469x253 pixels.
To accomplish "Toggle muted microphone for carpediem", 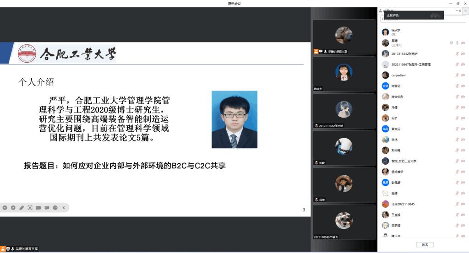I will (x=457, y=75).
